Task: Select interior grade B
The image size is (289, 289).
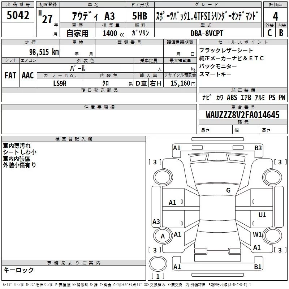Action: point(281,33)
